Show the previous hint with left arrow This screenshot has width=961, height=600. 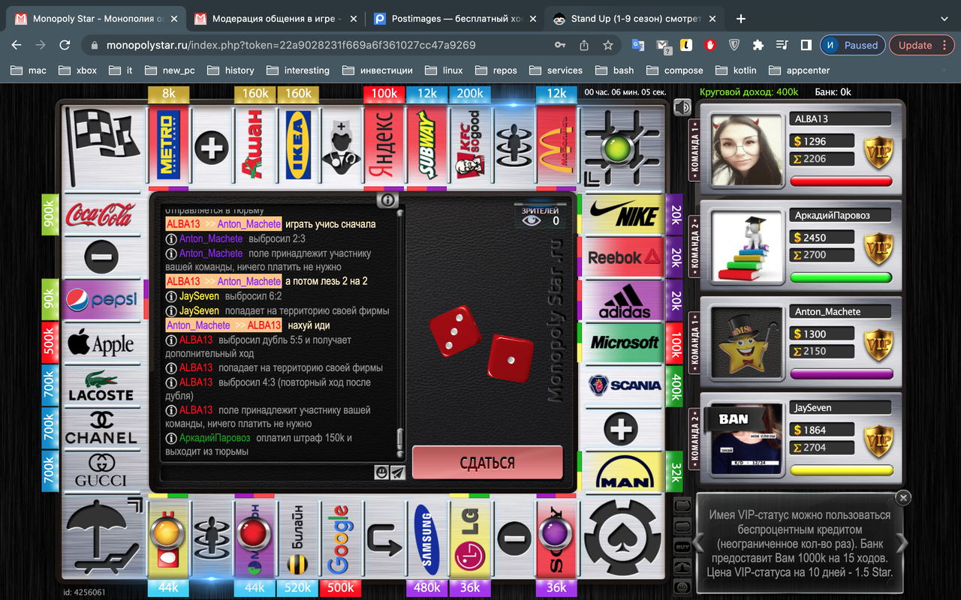(697, 543)
